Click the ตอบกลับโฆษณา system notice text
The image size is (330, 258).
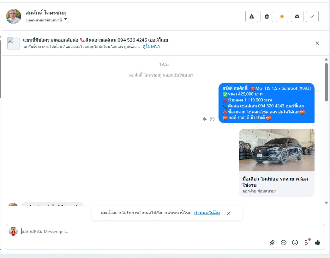click(x=161, y=75)
